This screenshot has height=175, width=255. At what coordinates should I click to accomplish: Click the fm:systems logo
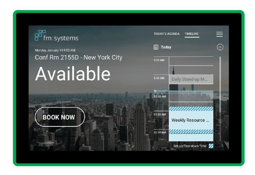56,36
